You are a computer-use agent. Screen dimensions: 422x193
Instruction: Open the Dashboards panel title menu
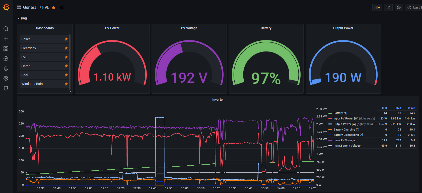pyautogui.click(x=45, y=28)
